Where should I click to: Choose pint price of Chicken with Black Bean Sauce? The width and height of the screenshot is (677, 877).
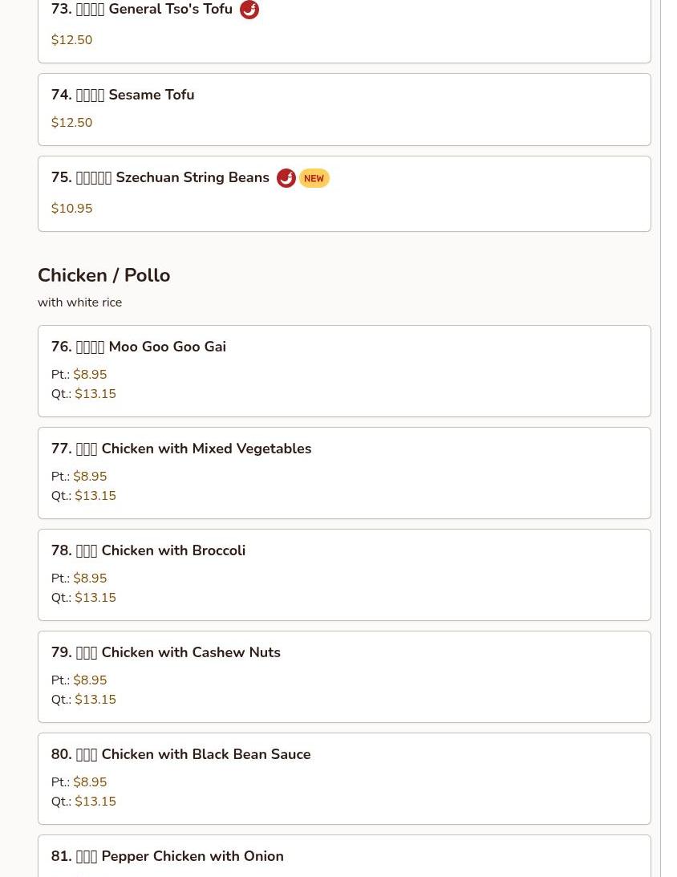pyautogui.click(x=90, y=782)
